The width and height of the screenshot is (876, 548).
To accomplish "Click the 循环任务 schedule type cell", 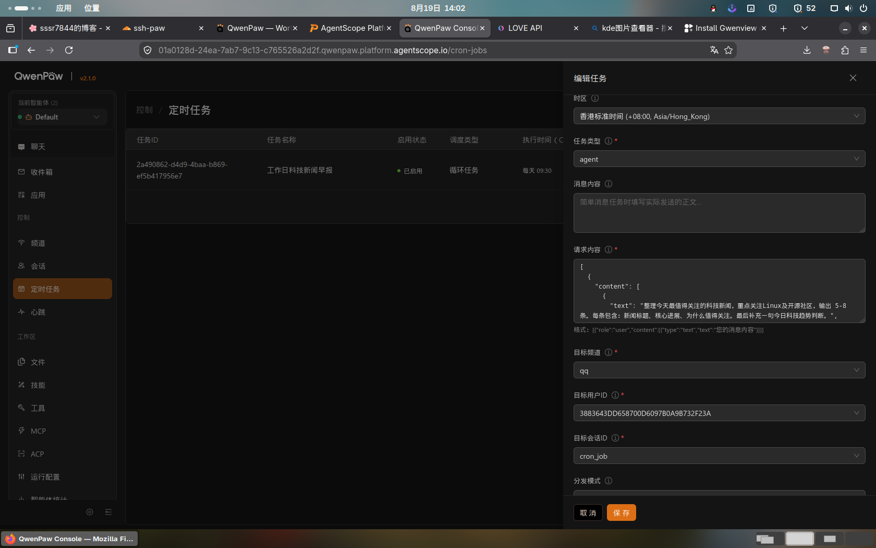I will [x=464, y=170].
